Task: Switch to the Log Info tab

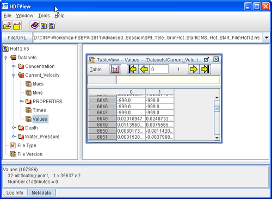Action: point(15,192)
